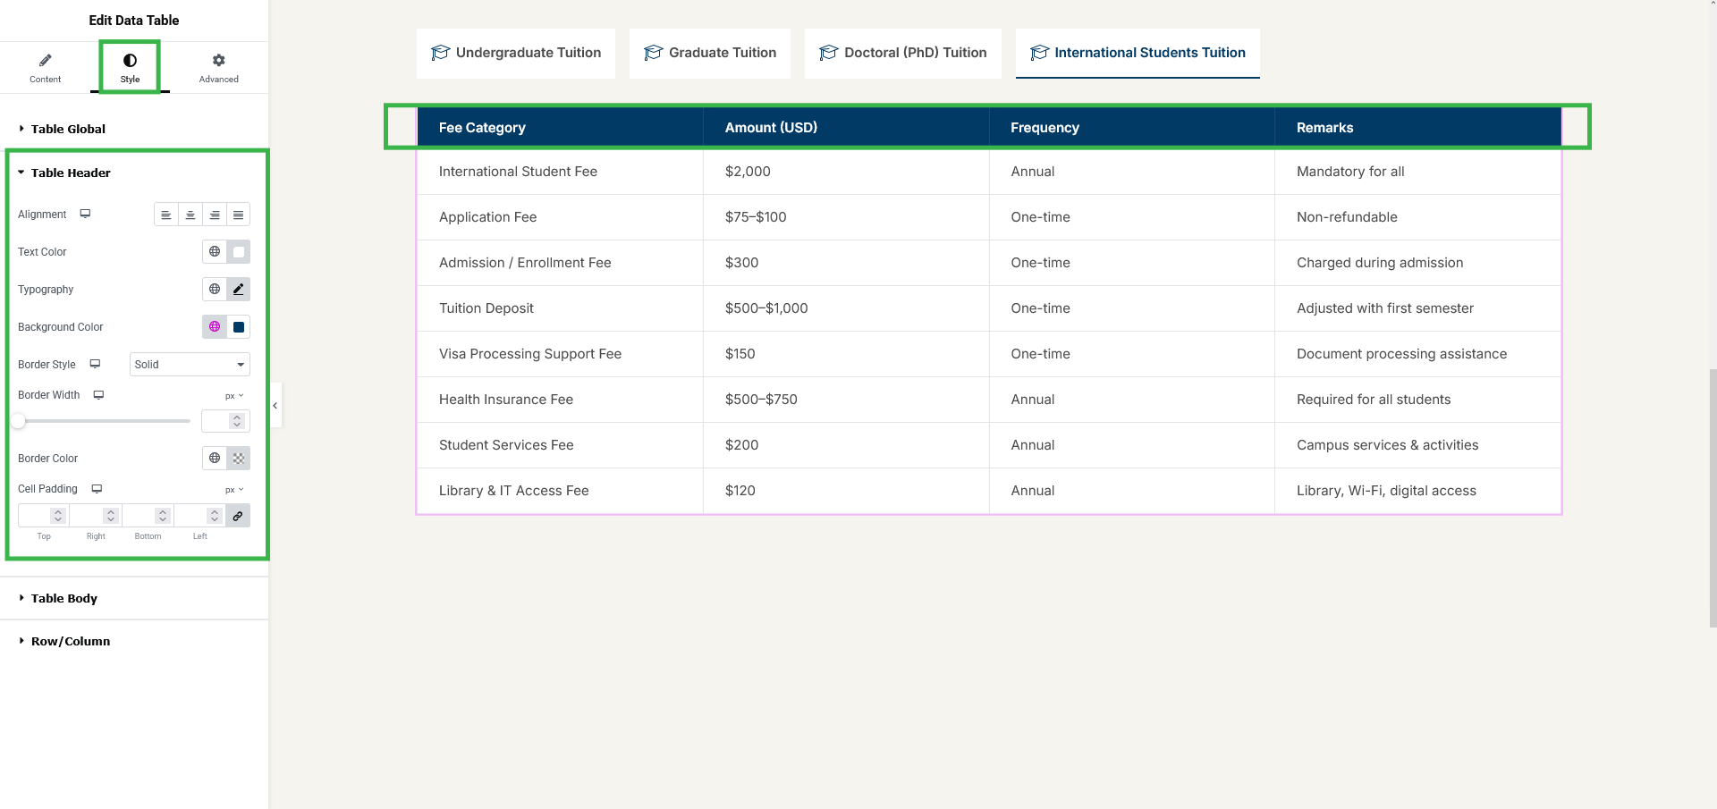Switch to the Content tab
The width and height of the screenshot is (1717, 809).
pos(46,68)
